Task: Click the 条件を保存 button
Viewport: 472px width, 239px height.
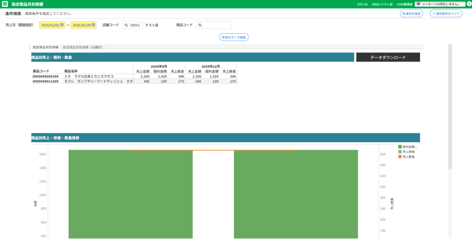Action: [412, 13]
